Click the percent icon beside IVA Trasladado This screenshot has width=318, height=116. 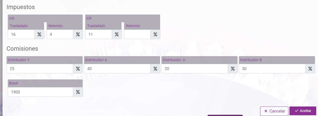coord(39,34)
